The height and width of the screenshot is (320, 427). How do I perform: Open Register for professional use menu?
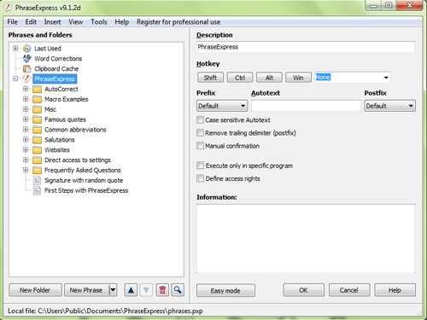(178, 22)
